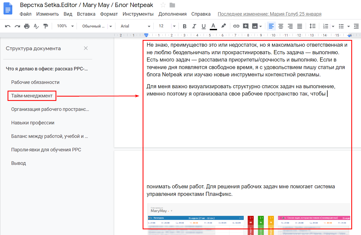Justify the text alignment
The image size is (361, 235).
point(300,26)
